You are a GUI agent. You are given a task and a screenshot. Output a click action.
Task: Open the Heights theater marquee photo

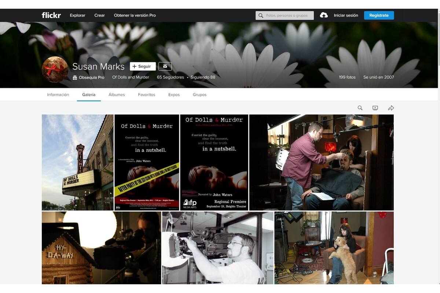[x=78, y=162]
